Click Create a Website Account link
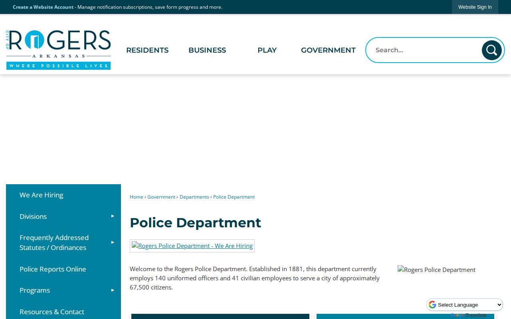The height and width of the screenshot is (319, 511). coord(43,7)
